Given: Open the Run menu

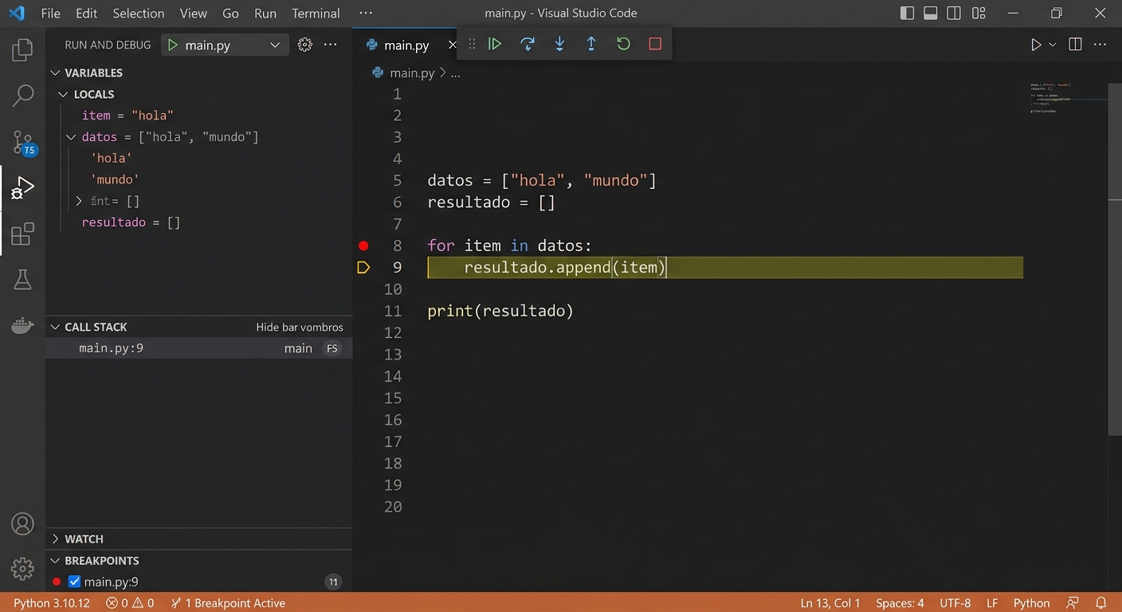Looking at the screenshot, I should [265, 14].
